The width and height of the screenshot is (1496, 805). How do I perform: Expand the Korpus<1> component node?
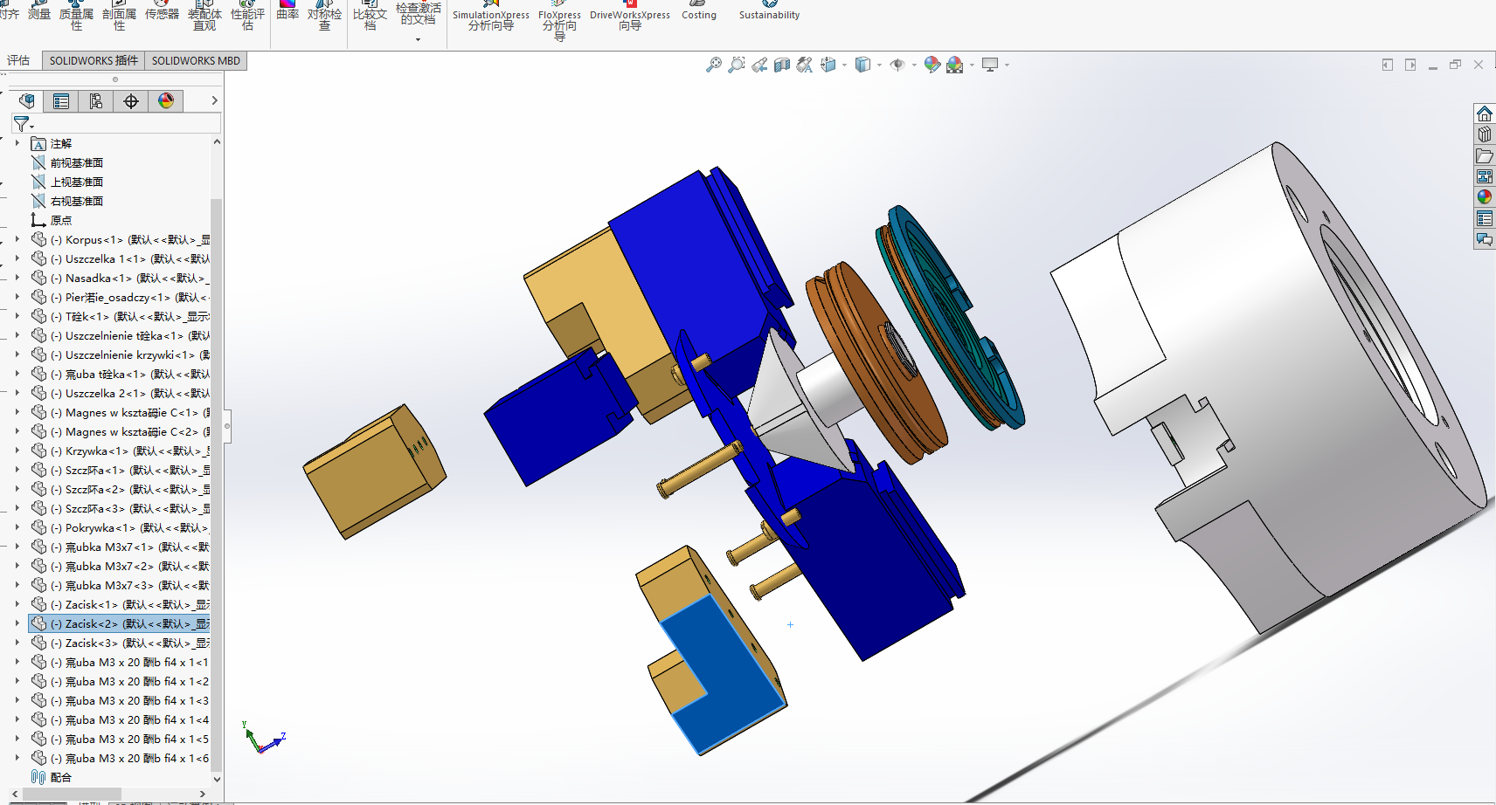[17, 238]
